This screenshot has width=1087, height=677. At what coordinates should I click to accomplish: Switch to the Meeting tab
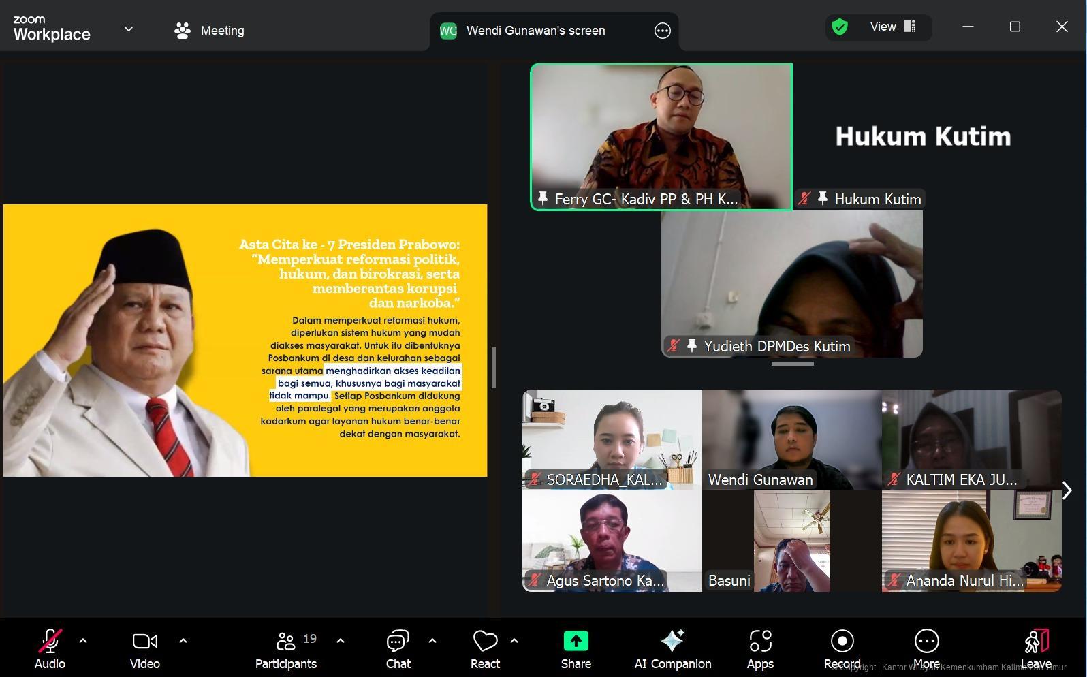[209, 31]
